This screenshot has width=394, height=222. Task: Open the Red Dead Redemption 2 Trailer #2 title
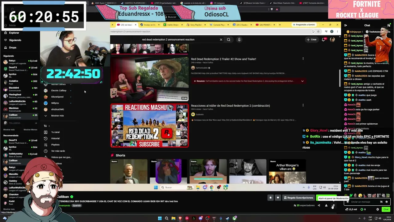click(x=223, y=59)
